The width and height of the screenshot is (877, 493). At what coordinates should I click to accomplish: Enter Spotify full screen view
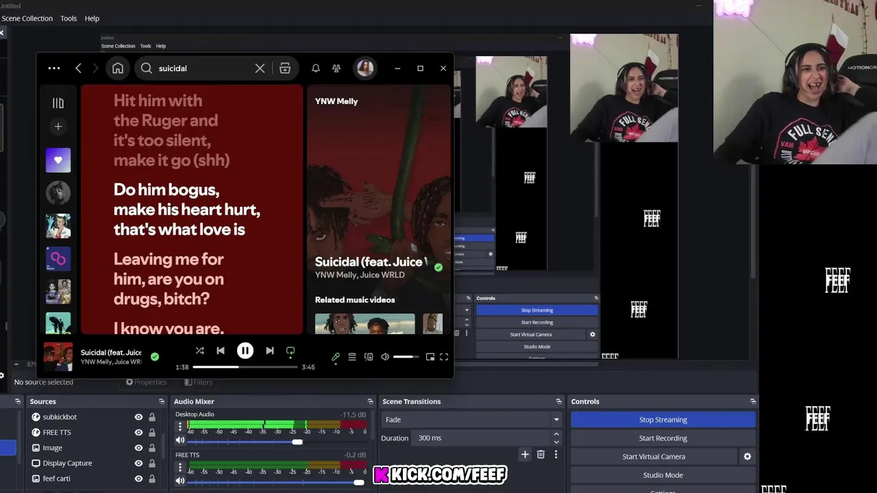(x=444, y=357)
